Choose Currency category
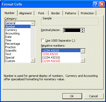Image resolution: width=106 pixels, height=102 pixels. (18, 30)
